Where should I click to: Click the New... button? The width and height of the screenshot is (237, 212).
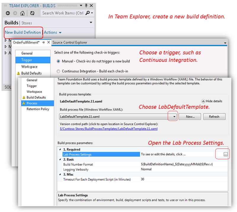click(190, 117)
